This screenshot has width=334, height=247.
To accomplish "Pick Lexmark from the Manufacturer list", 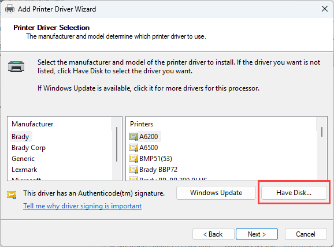I will [x=24, y=170].
